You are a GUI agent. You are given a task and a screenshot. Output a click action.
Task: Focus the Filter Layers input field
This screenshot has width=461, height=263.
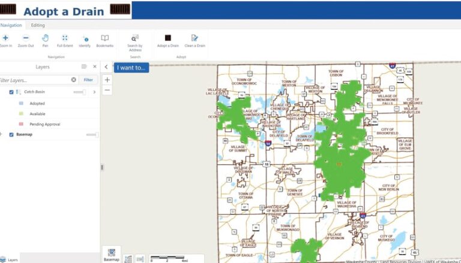(35, 80)
